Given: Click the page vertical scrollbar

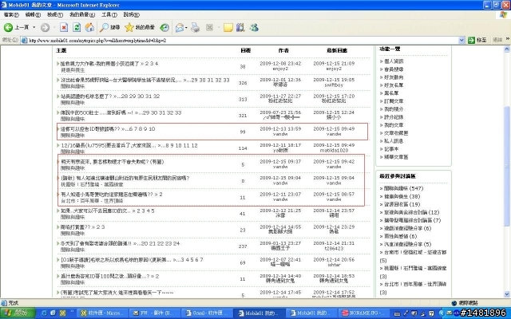Looking at the screenshot, I should (x=506, y=159).
